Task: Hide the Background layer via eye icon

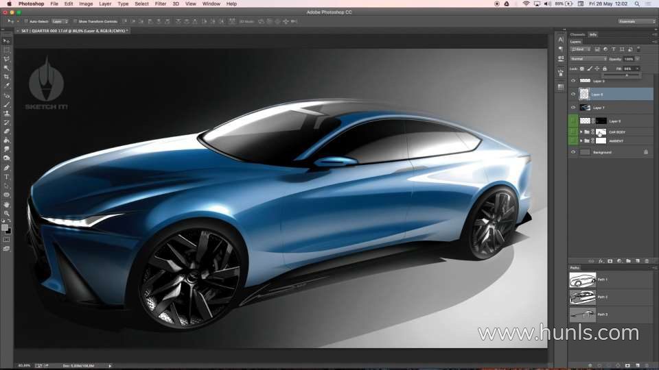Action: coord(573,152)
